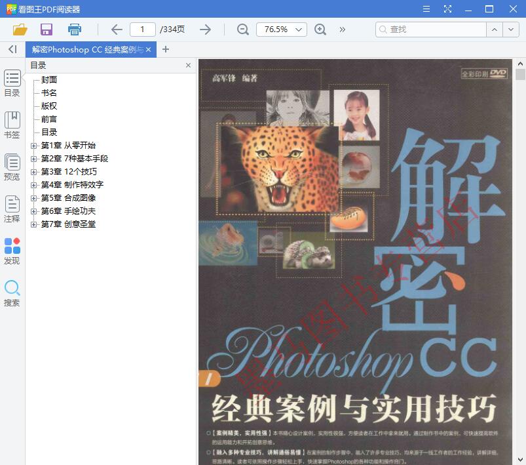Click the document vertical scrollbar thumb
Viewport: 526px width, 465px height.
pyautogui.click(x=520, y=74)
